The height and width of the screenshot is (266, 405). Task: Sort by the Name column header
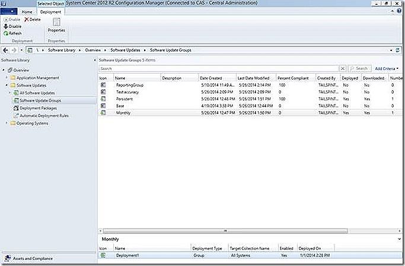click(137, 78)
